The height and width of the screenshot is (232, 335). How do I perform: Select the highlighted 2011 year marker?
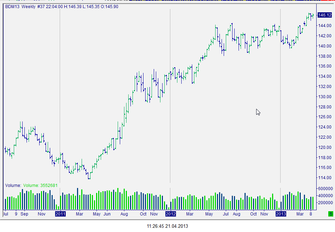click(x=60, y=214)
